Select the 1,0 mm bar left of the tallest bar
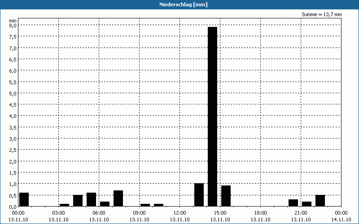 [x=199, y=195]
